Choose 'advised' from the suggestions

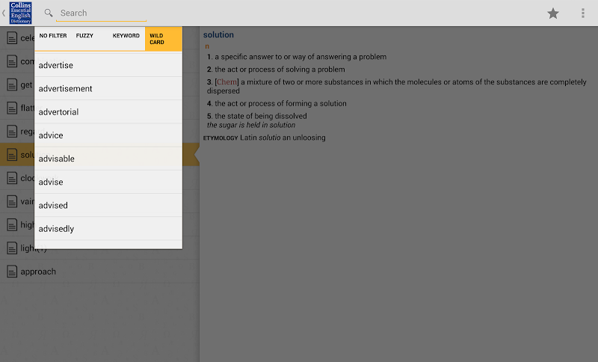[x=108, y=205]
